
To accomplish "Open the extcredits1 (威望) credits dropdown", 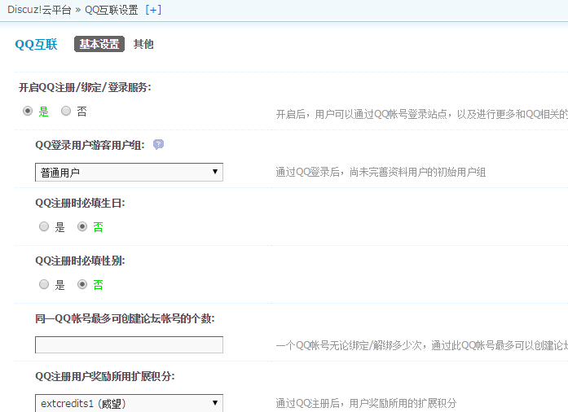I will click(129, 403).
